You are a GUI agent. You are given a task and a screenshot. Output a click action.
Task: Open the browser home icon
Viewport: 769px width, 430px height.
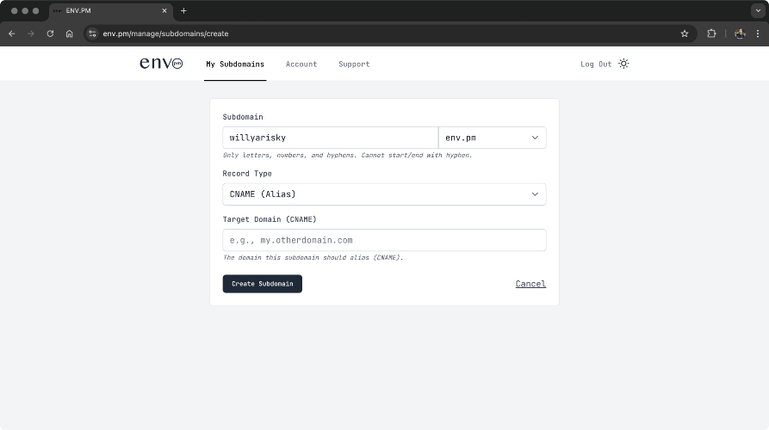69,34
